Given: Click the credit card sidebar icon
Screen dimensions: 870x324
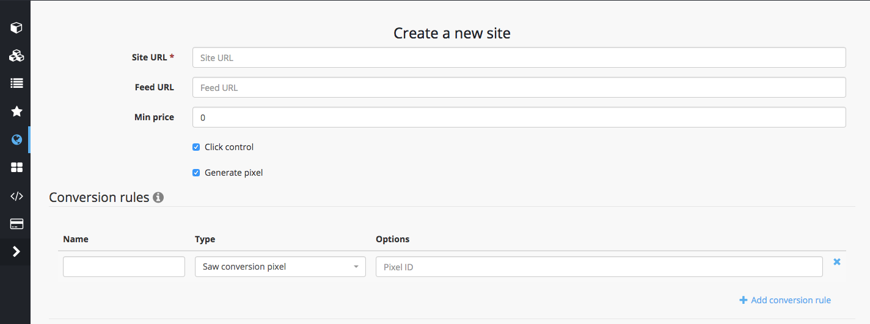Looking at the screenshot, I should pos(16,224).
